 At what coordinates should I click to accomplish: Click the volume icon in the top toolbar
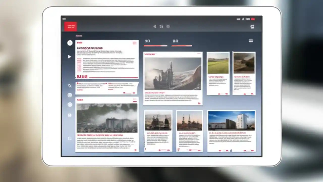click(155, 26)
